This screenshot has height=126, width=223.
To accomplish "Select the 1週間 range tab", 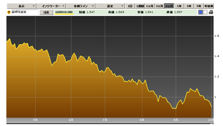I will (140, 6).
